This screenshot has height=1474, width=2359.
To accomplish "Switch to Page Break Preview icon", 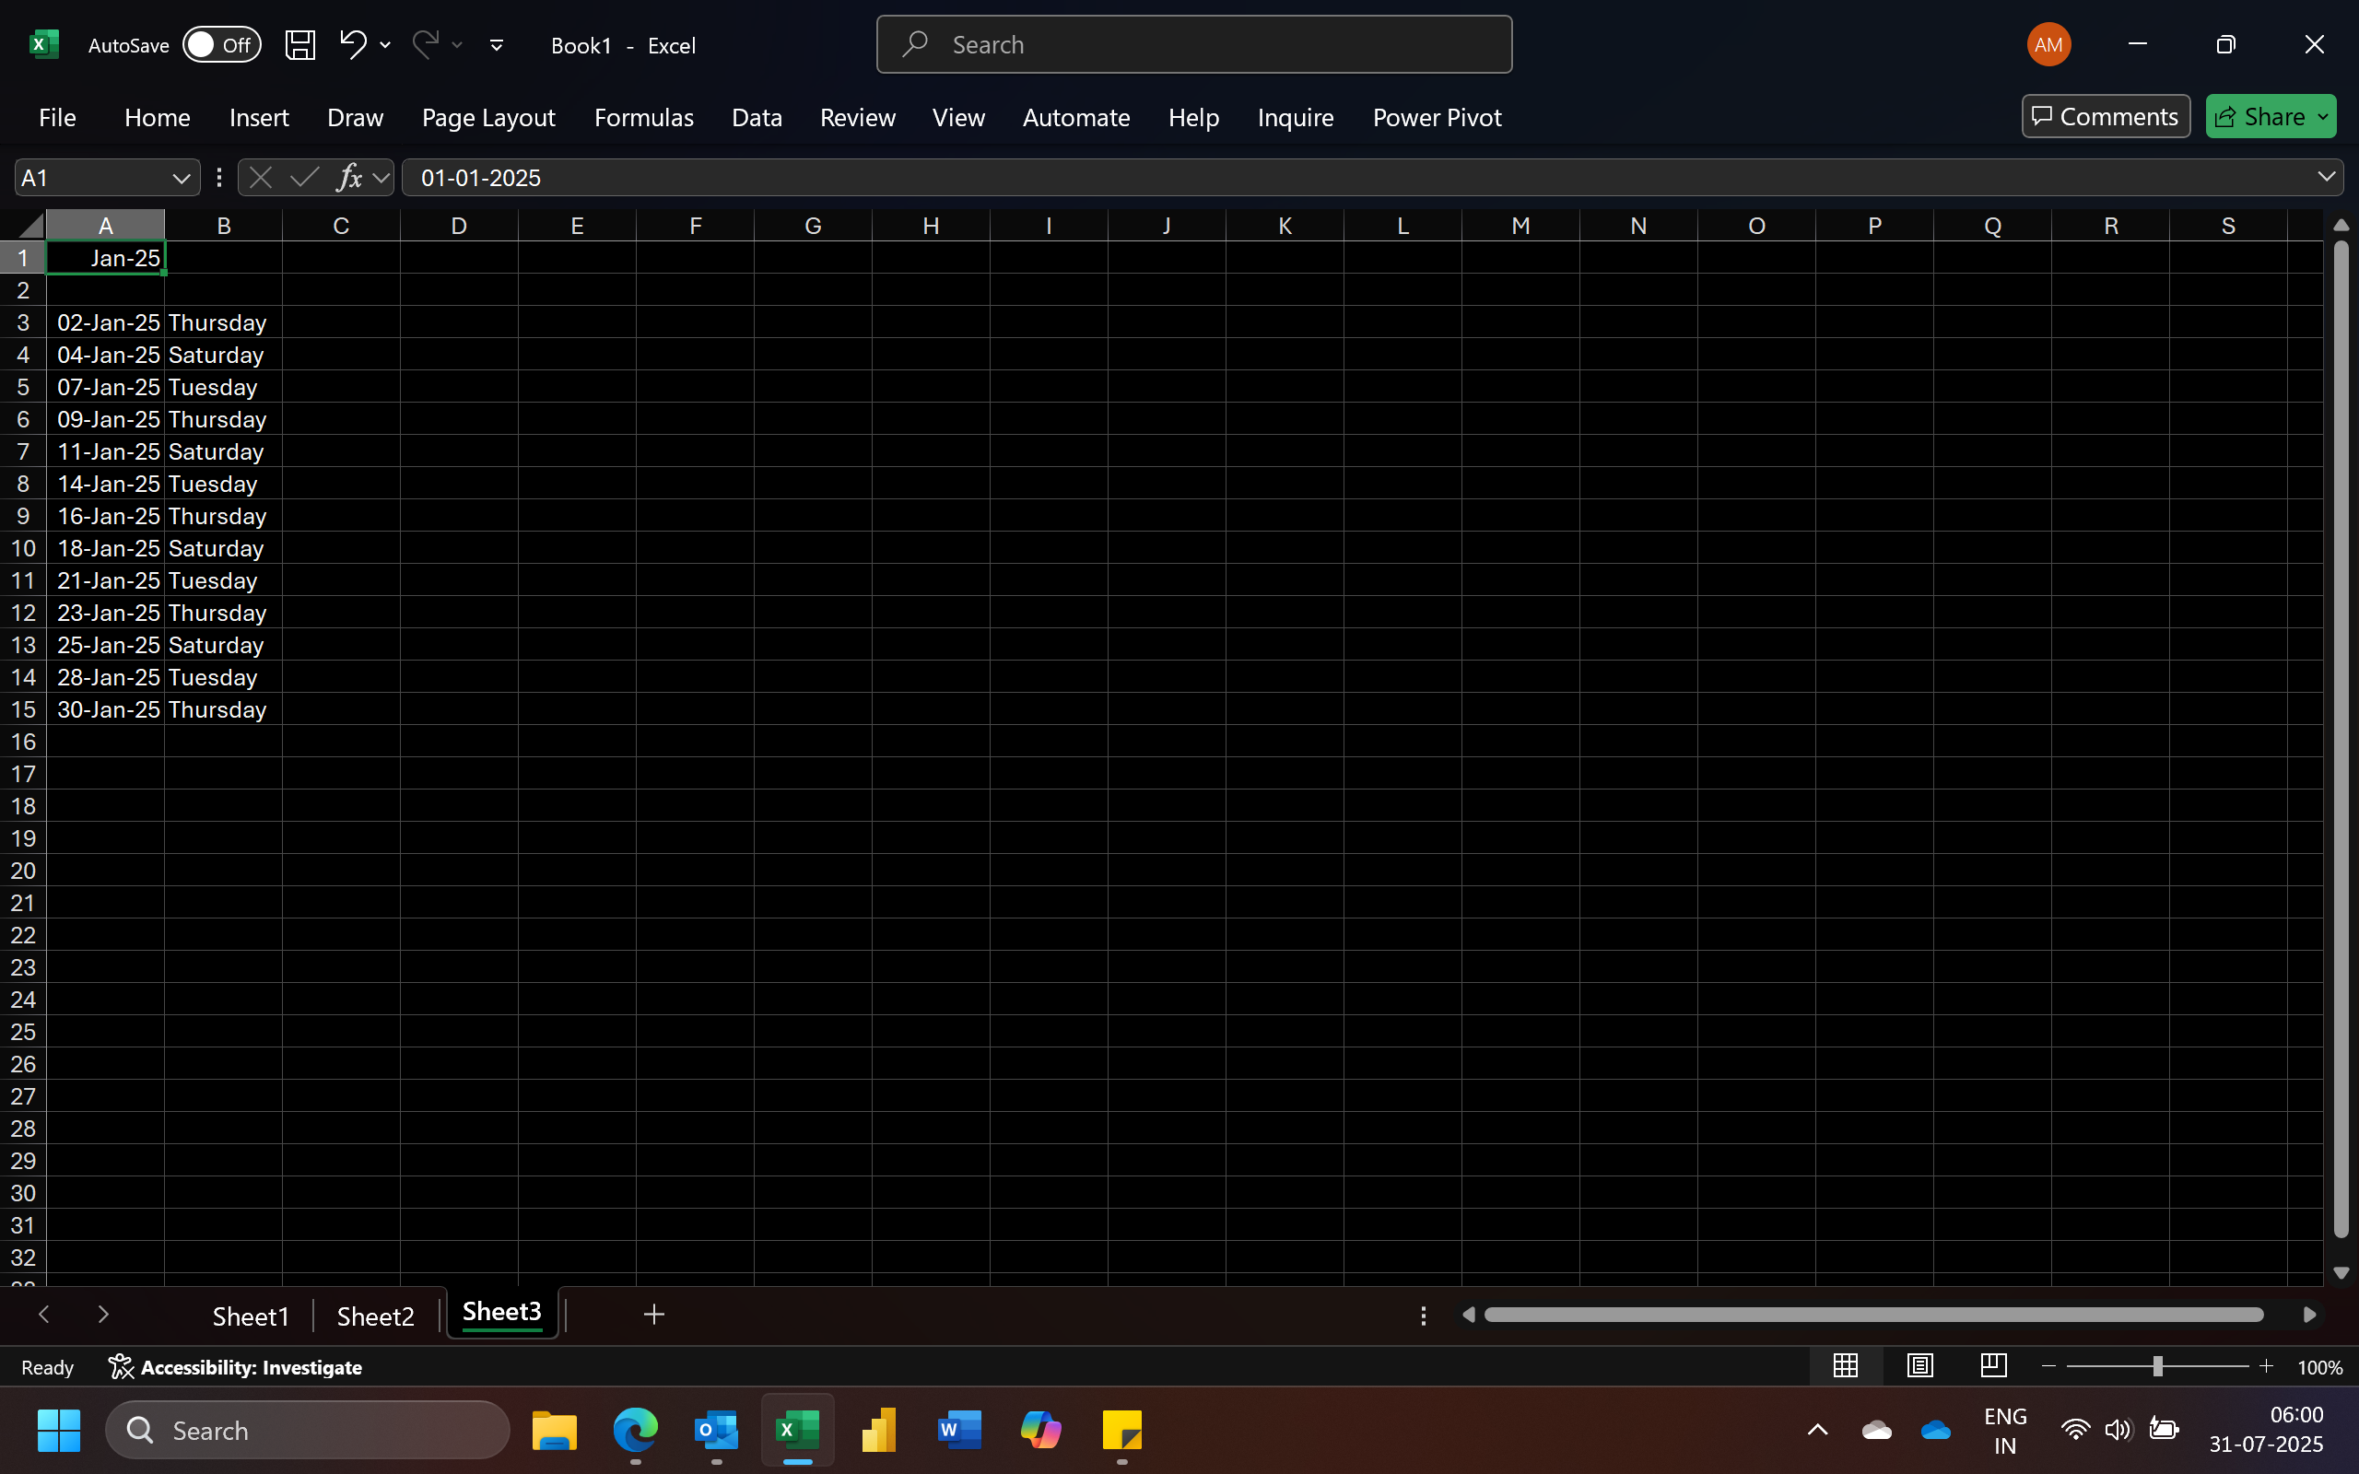I will (x=1993, y=1366).
